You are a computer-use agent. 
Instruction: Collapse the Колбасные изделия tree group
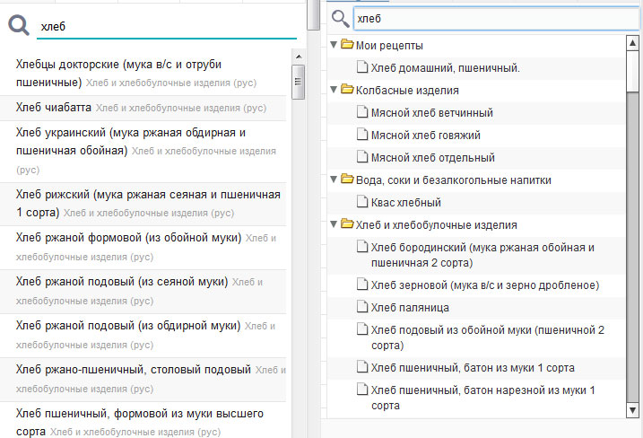(335, 90)
